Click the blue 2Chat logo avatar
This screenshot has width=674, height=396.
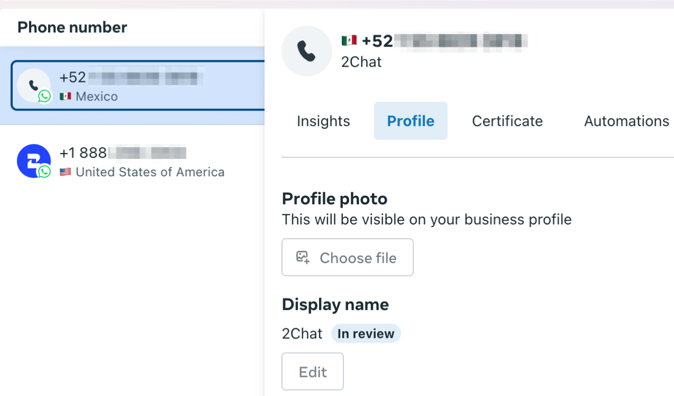coord(33,160)
